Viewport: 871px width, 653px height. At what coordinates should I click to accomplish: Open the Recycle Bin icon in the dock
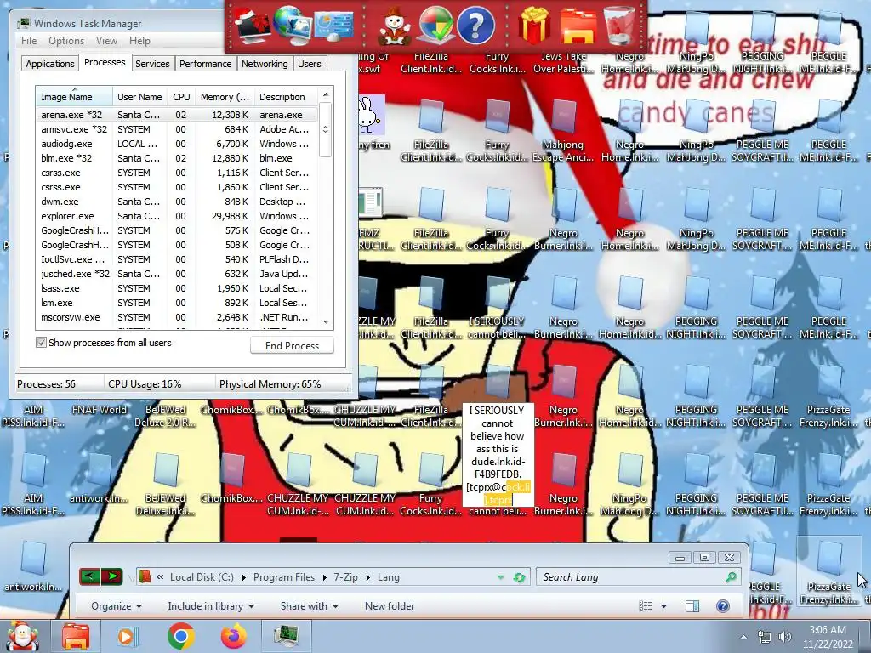click(x=619, y=26)
